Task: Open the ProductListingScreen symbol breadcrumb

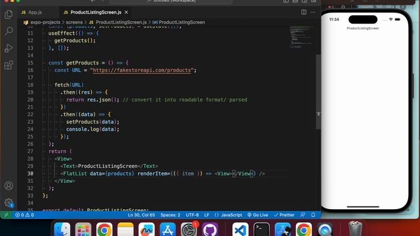Action: point(182,22)
